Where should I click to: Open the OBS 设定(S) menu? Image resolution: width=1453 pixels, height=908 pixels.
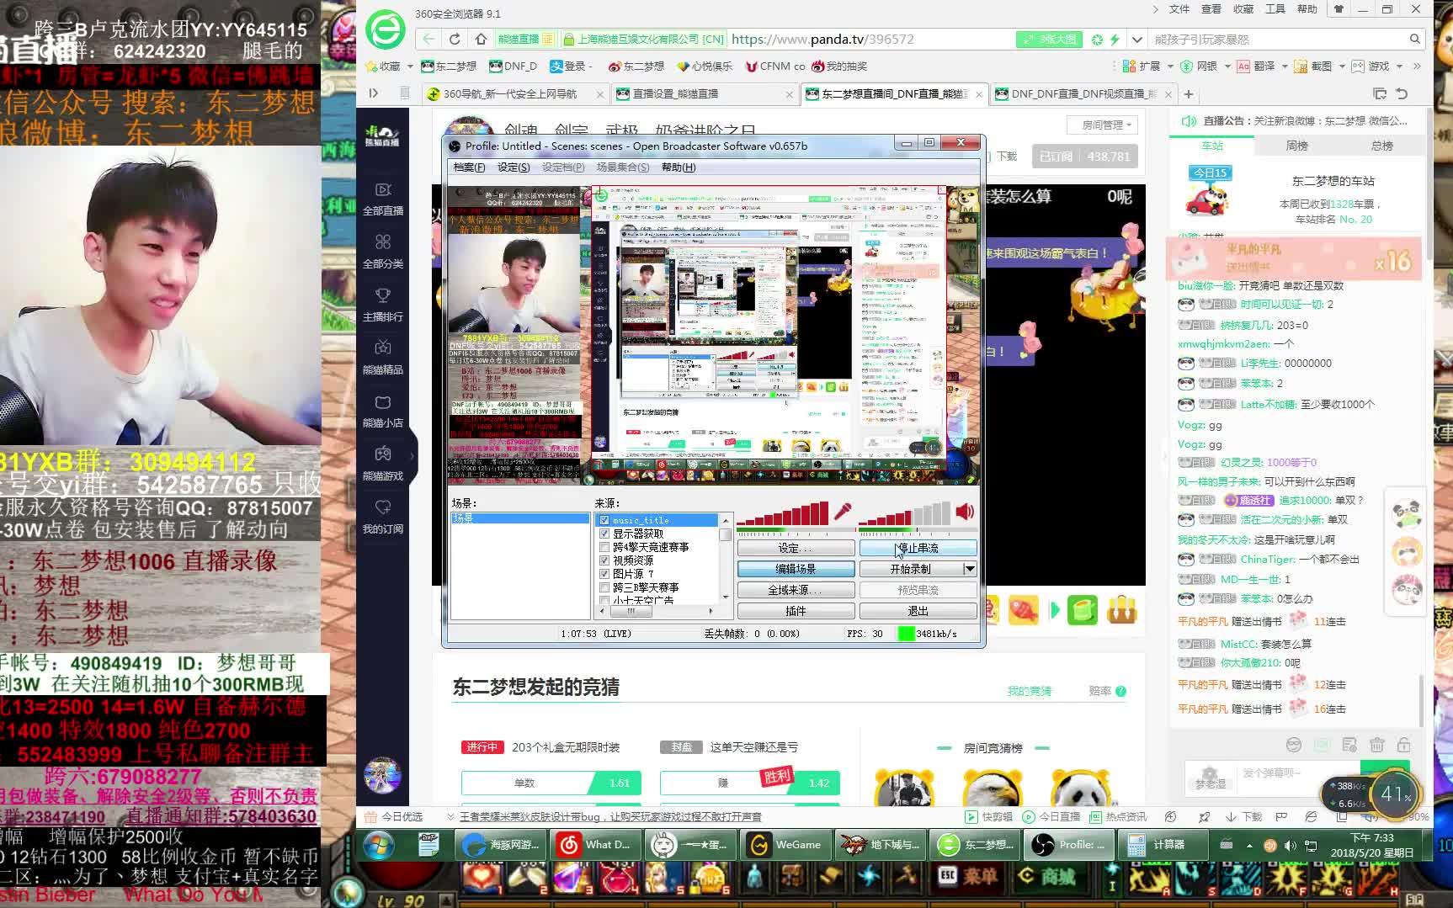pyautogui.click(x=513, y=167)
